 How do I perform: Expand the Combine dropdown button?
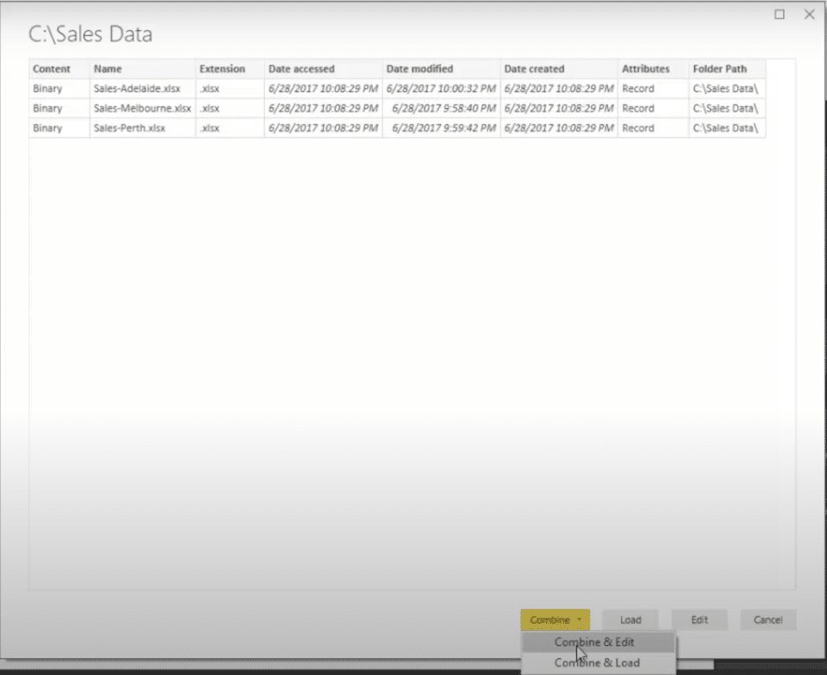[x=555, y=620]
